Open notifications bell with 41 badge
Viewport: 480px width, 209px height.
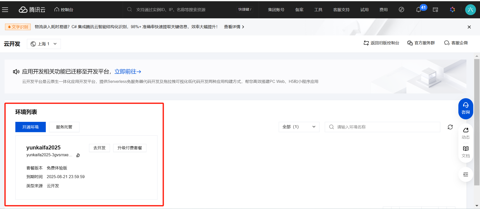point(419,10)
